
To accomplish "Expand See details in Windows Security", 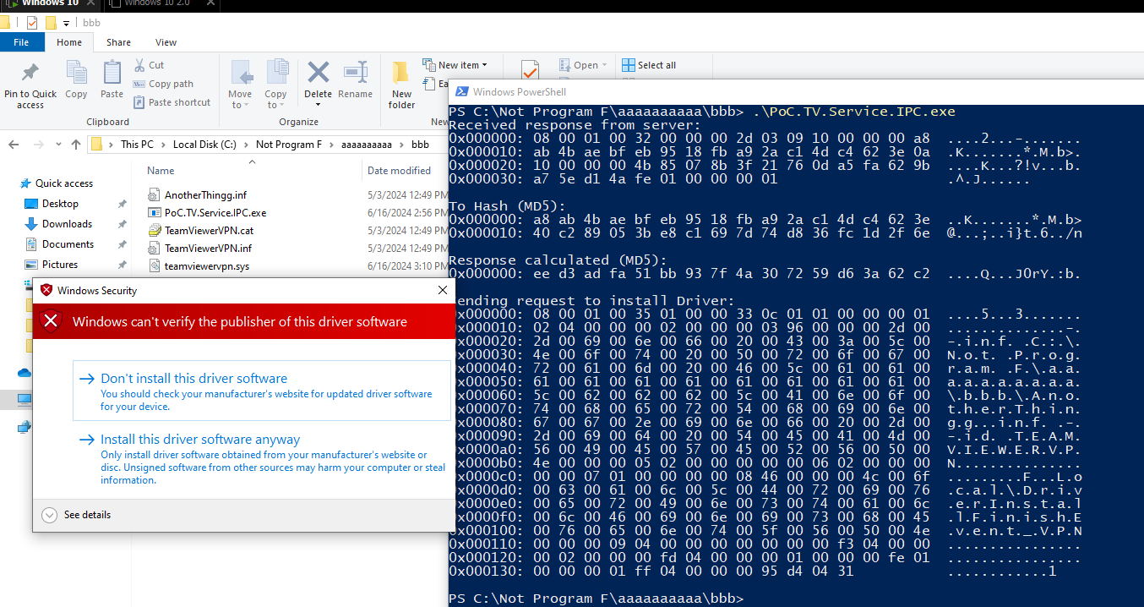I will [x=77, y=515].
